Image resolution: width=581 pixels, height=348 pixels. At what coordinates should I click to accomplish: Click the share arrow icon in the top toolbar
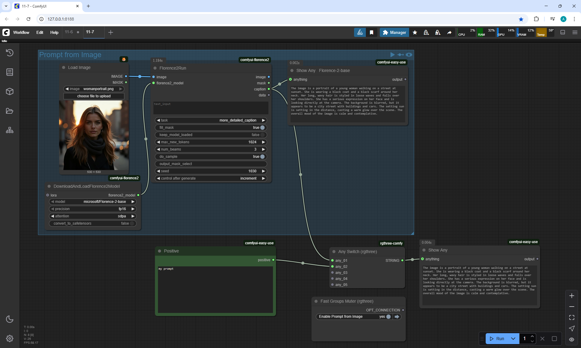tap(449, 32)
